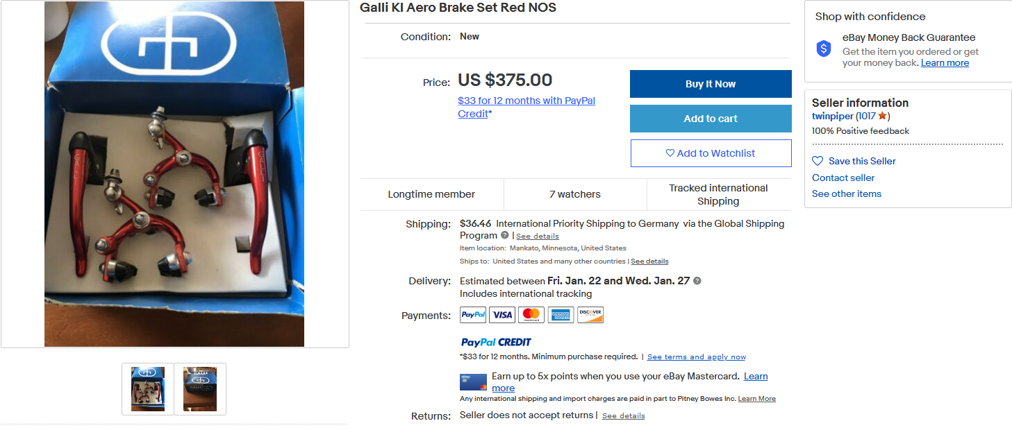The image size is (1012, 430).
Task: Open See details link for returns
Action: coord(623,416)
